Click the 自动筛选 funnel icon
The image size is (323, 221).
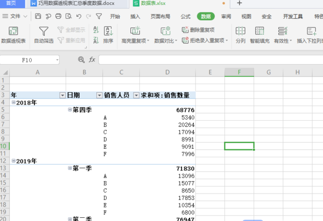44,32
